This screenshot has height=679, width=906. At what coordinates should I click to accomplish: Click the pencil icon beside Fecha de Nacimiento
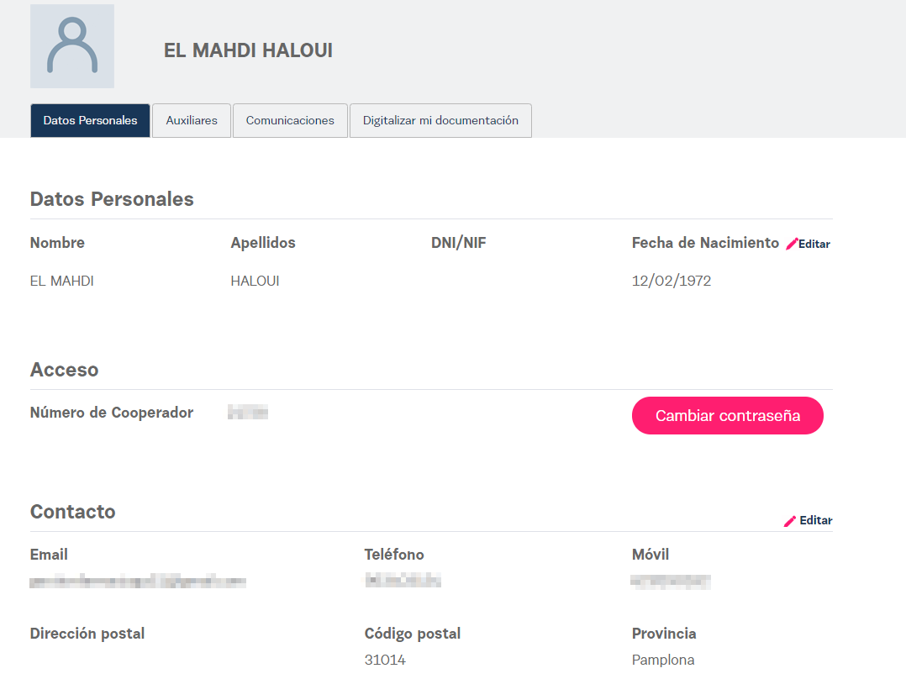pyautogui.click(x=791, y=245)
